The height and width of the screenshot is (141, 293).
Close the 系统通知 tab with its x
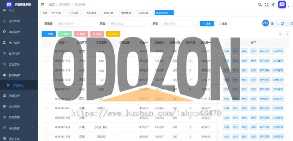98,13
